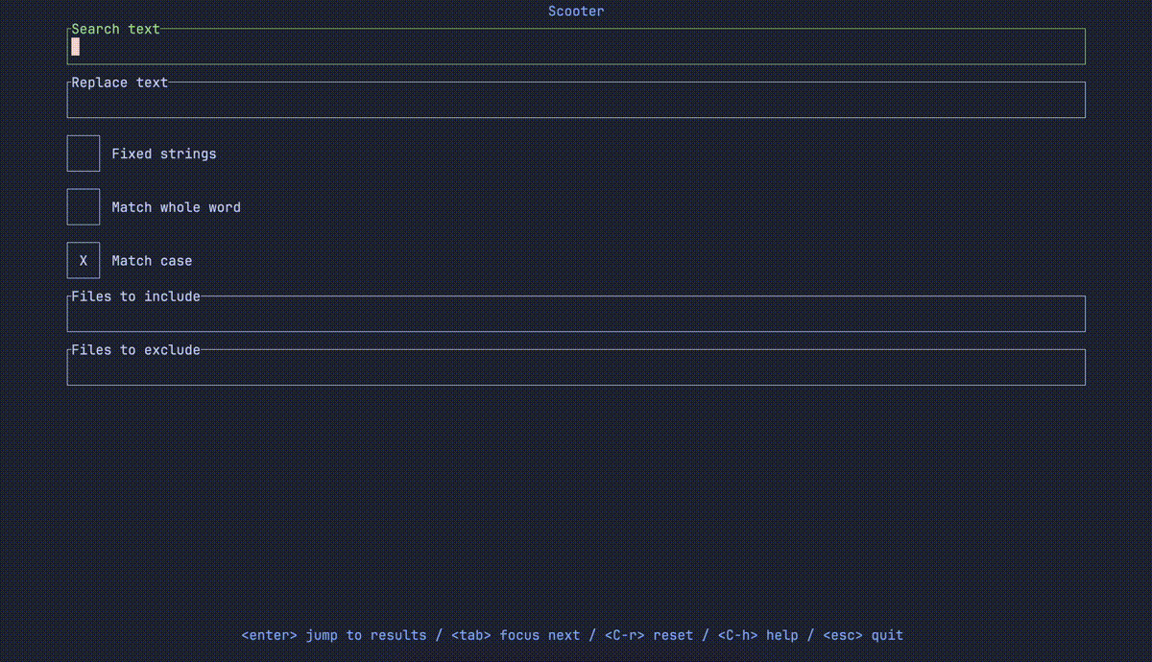This screenshot has height=662, width=1152.
Task: Enable the Fixed strings checkbox
Action: point(84,154)
